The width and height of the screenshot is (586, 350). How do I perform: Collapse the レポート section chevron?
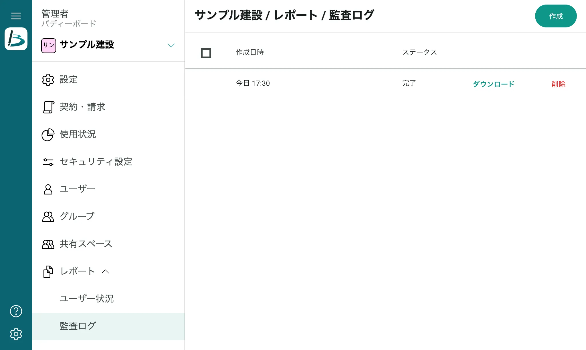pos(105,271)
